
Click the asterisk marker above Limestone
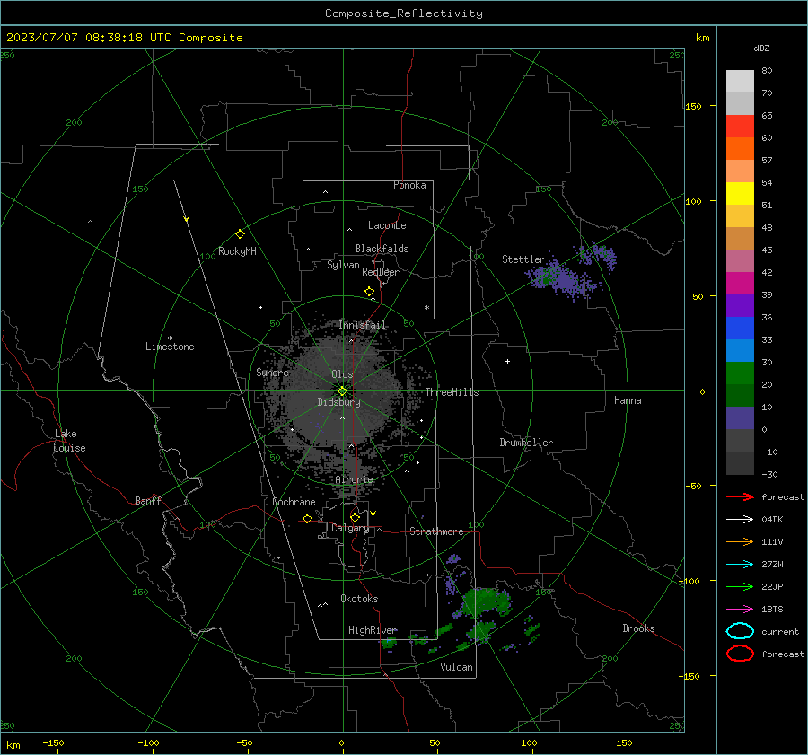click(170, 338)
